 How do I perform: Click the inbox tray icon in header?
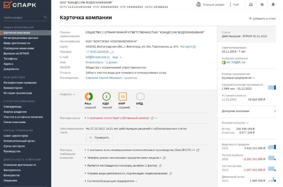coord(251,4)
